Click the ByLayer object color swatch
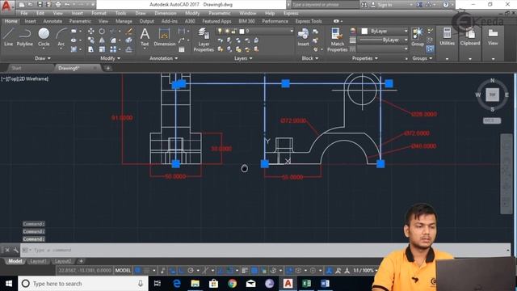 pyautogui.click(x=364, y=31)
